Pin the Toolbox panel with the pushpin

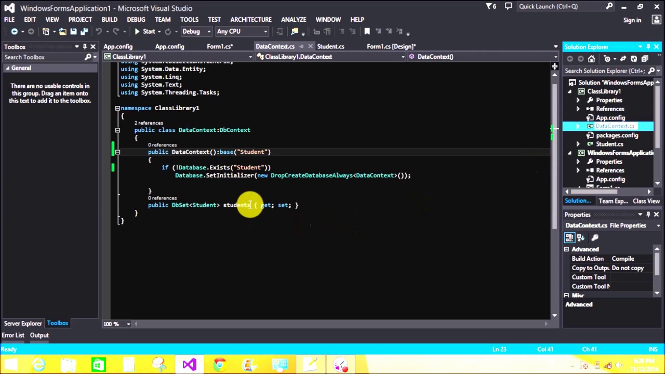click(85, 47)
